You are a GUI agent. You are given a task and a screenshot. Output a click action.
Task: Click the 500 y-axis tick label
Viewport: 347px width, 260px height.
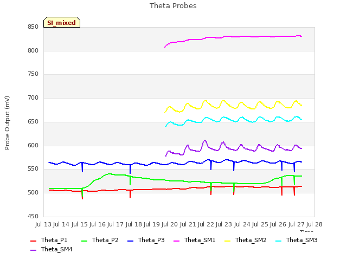tap(33, 193)
